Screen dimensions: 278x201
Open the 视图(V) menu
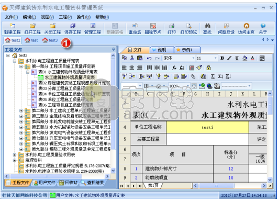point(47,17)
